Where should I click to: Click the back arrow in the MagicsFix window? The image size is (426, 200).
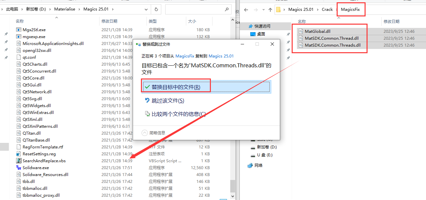246,10
